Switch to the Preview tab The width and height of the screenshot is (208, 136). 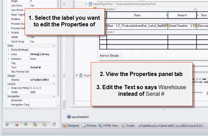90,126
